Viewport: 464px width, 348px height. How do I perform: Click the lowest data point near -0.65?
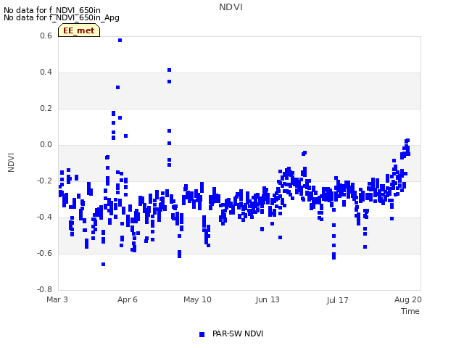point(103,264)
